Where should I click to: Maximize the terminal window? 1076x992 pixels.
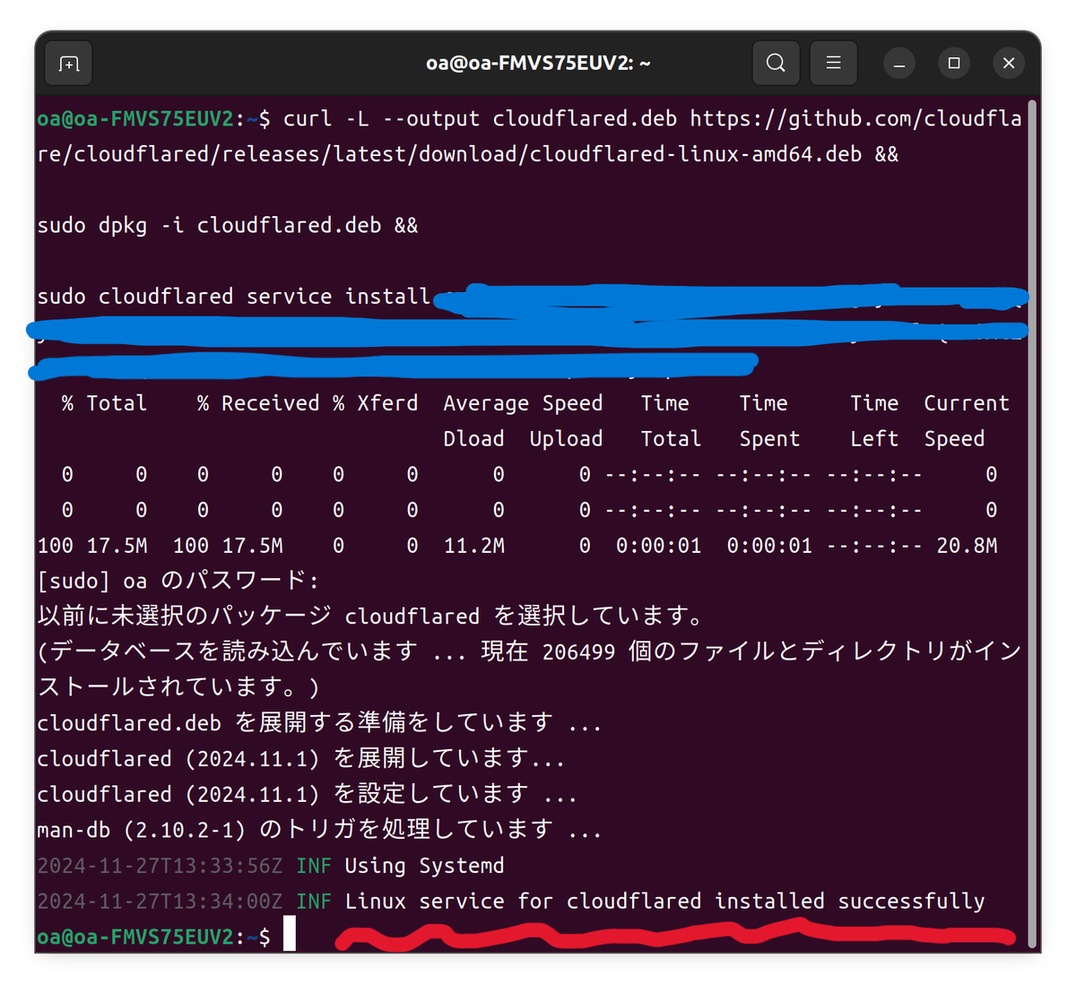[954, 64]
